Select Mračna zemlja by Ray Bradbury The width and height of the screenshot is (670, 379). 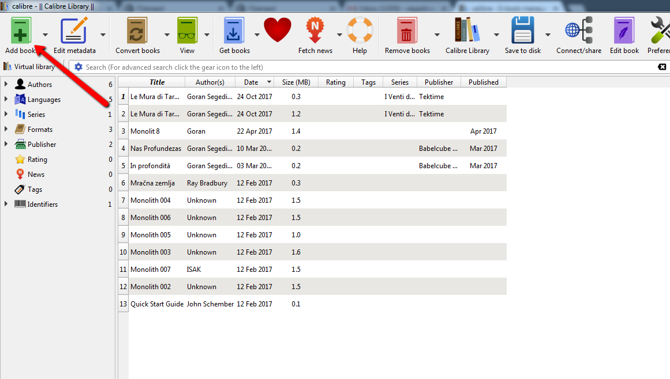point(152,183)
